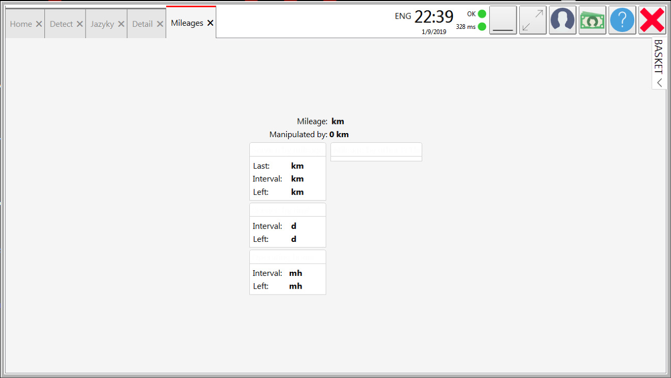Click the 328 ms latency indicator light

coord(482,26)
